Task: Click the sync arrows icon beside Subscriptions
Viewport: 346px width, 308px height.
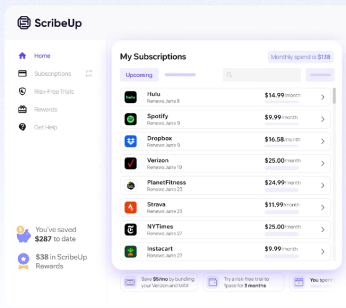Action: click(89, 73)
